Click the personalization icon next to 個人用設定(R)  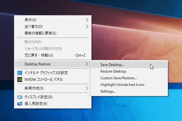click(x=20, y=104)
